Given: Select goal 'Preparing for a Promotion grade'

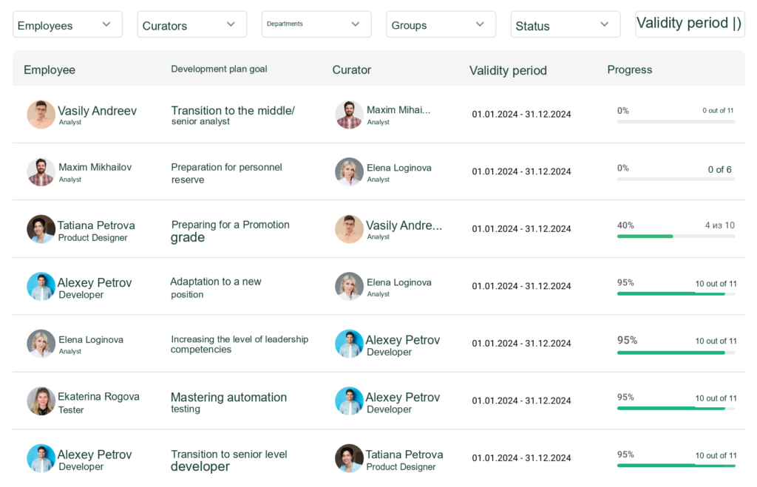Looking at the screenshot, I should click(231, 231).
